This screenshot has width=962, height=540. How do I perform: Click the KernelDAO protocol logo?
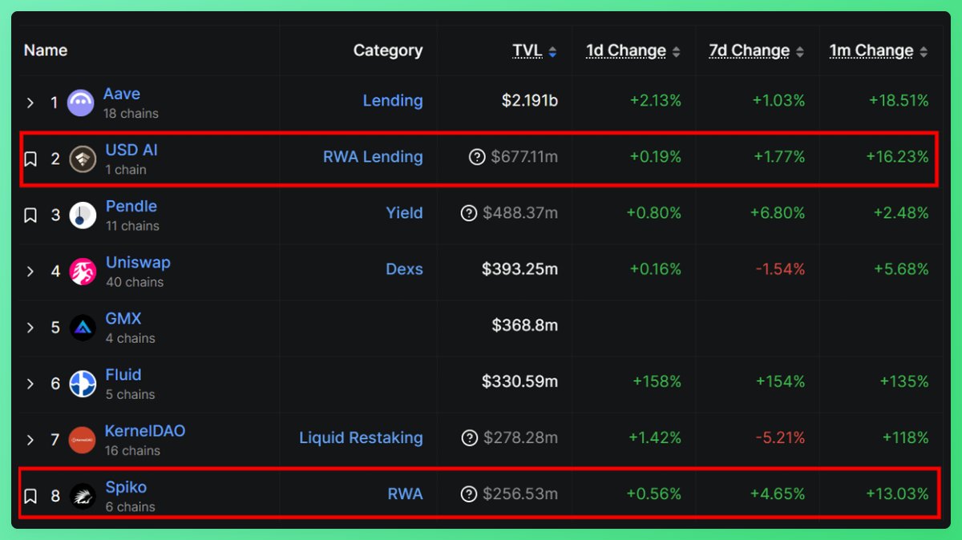80,438
